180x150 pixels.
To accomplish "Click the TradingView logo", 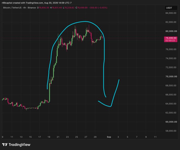I will pyautogui.click(x=16, y=145).
